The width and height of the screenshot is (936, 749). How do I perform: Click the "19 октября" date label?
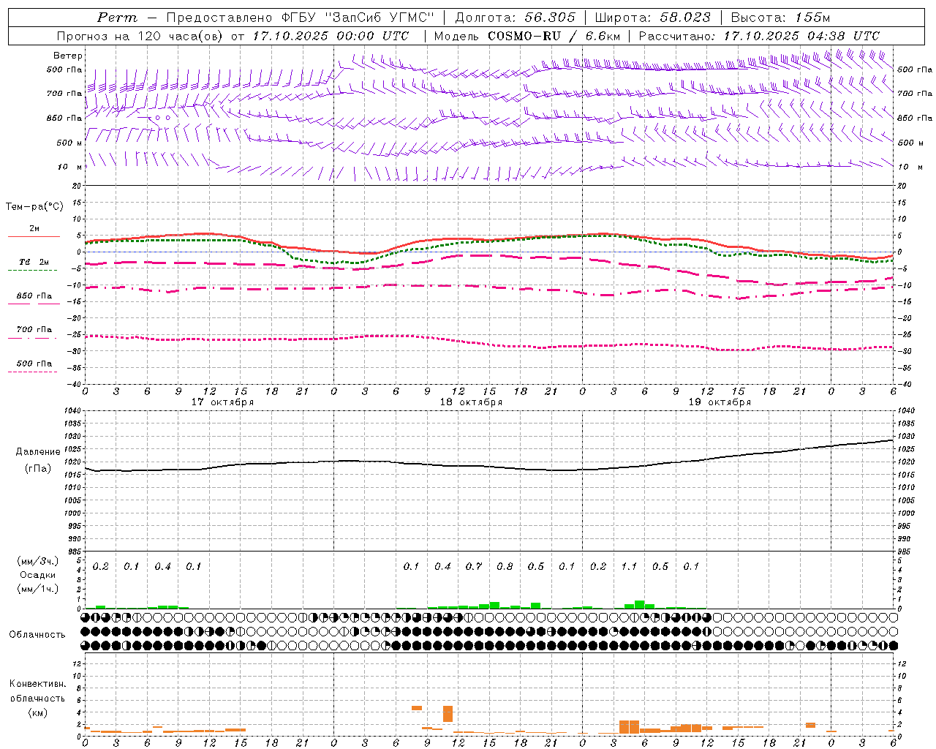tap(720, 402)
